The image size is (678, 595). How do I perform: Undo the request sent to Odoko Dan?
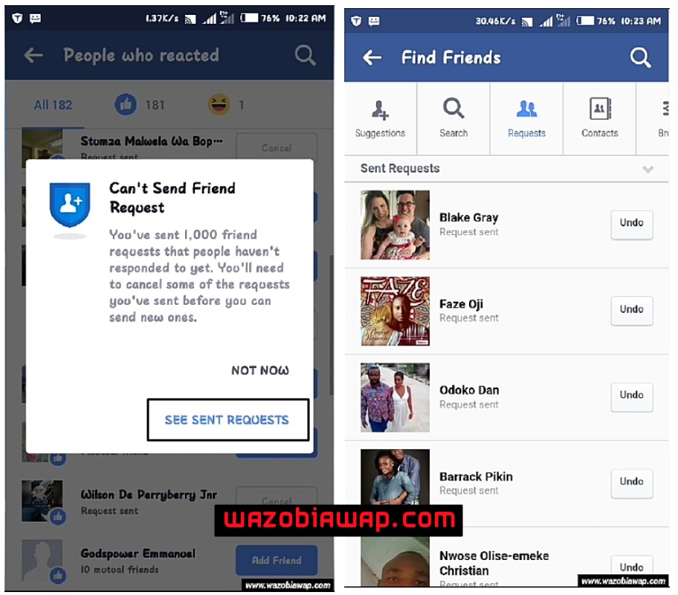pyautogui.click(x=632, y=396)
